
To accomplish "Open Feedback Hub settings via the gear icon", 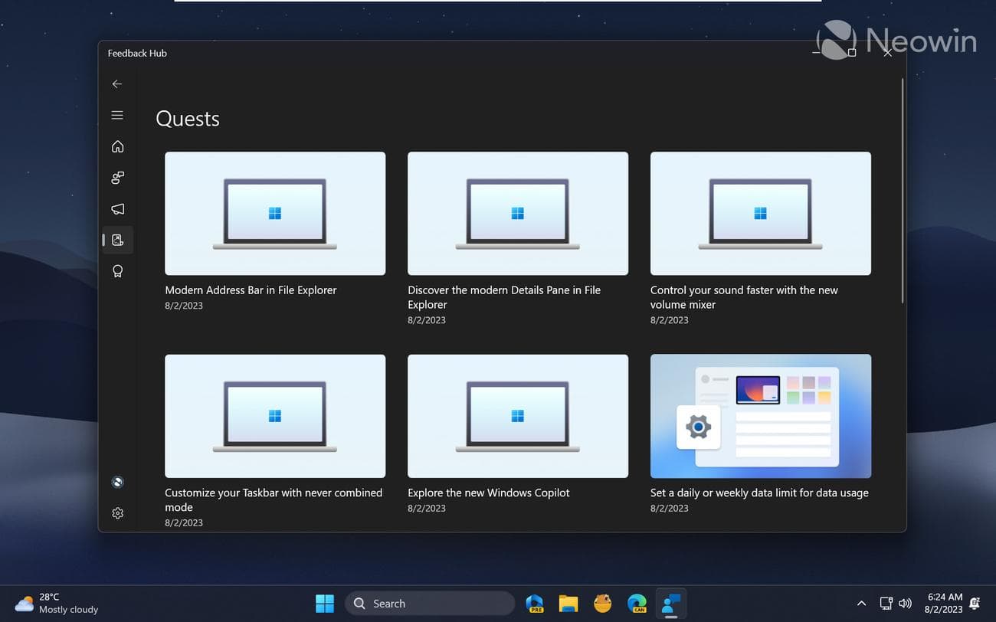I will [x=117, y=512].
